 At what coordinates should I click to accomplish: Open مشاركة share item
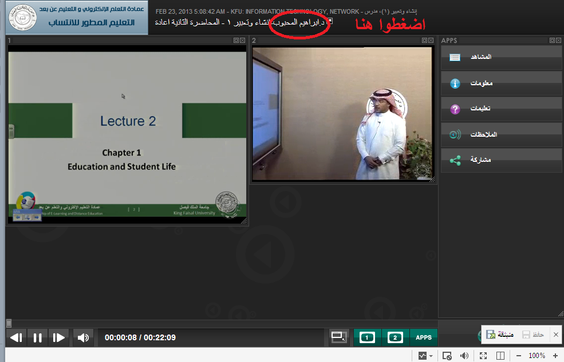click(502, 160)
